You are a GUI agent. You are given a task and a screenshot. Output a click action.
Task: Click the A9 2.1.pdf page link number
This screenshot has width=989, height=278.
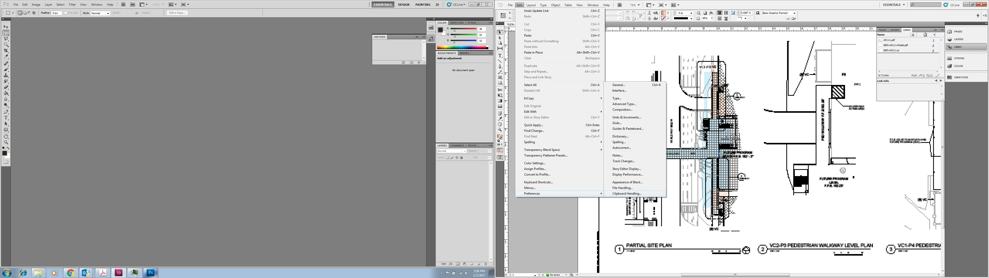[x=933, y=40]
